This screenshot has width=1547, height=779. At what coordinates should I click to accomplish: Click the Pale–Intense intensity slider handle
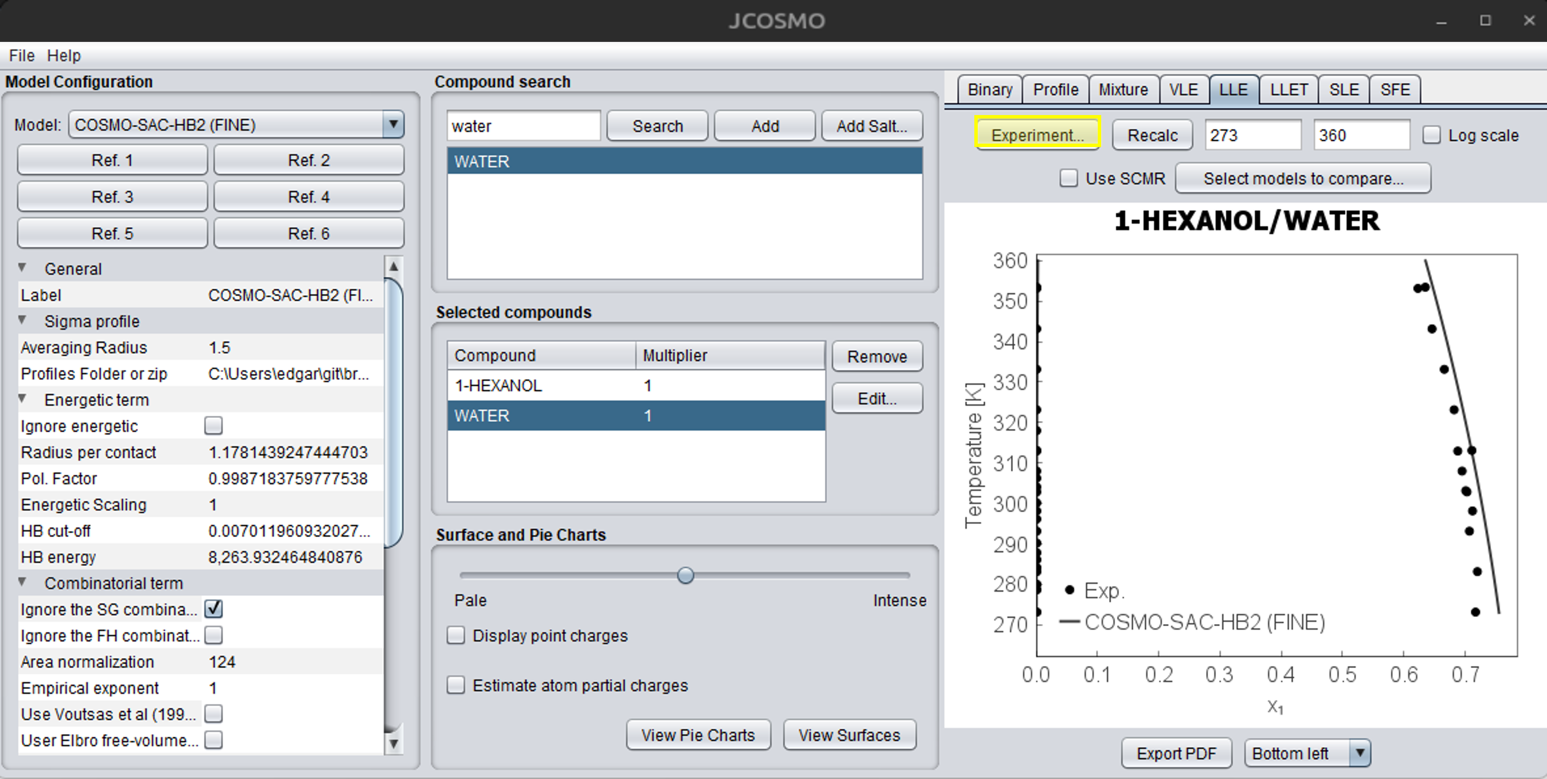[685, 575]
